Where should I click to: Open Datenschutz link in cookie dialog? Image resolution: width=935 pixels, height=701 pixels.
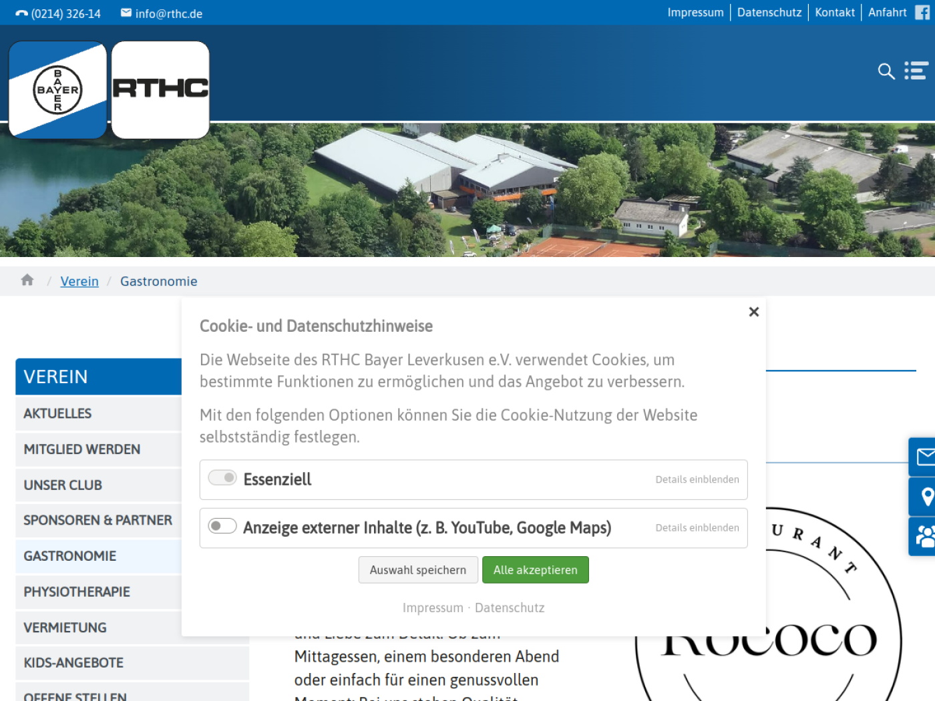pos(510,608)
